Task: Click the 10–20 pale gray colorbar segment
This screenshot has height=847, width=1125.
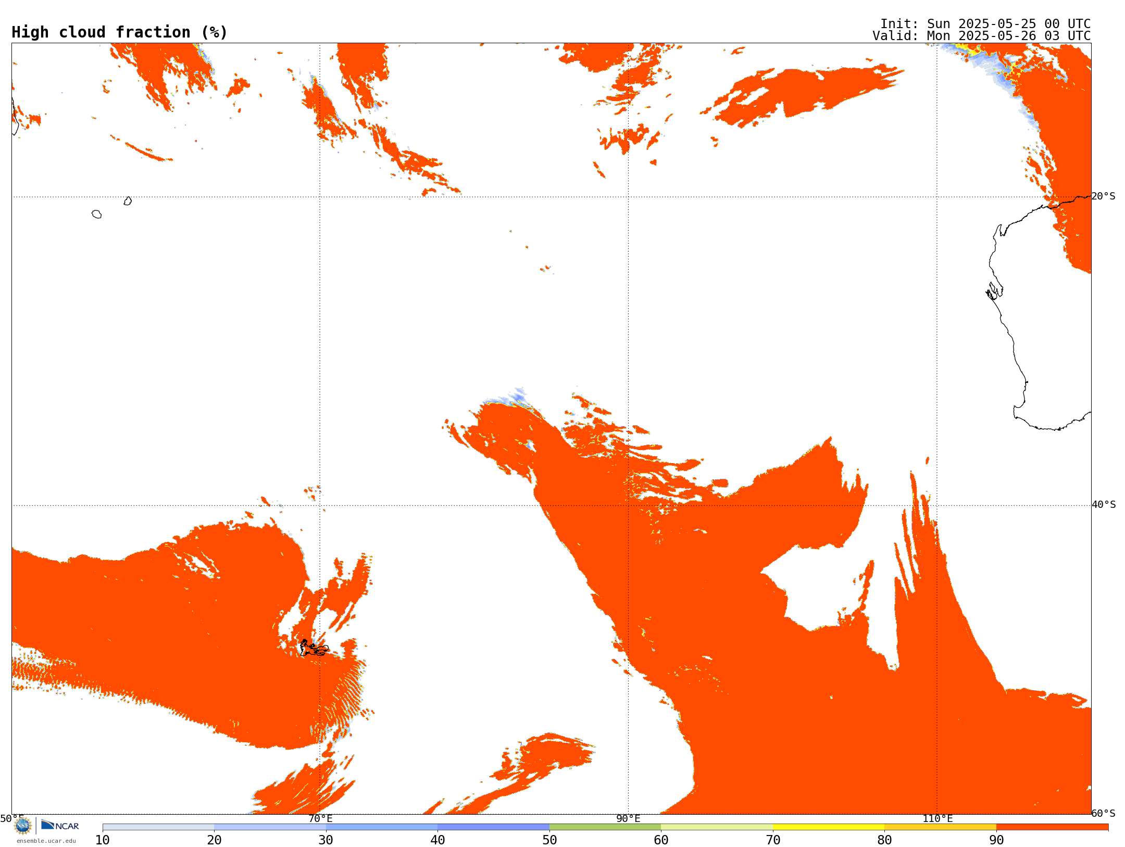Action: pyautogui.click(x=158, y=827)
